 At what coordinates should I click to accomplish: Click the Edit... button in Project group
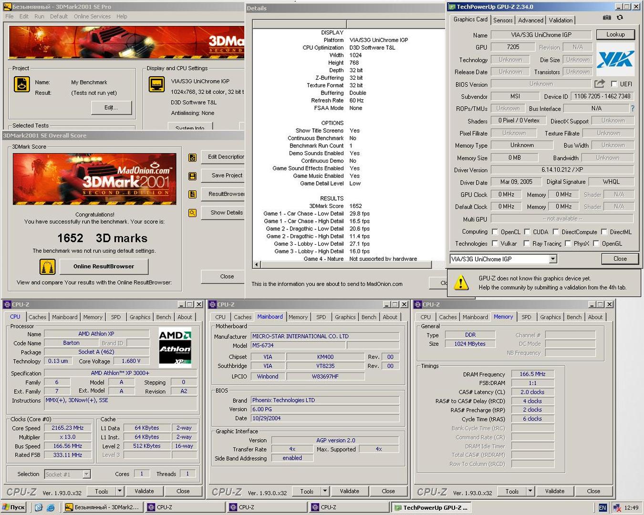111,108
